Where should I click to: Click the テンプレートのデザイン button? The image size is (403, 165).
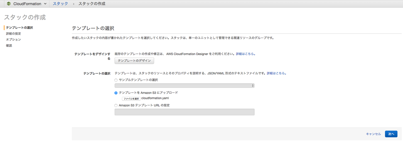134,61
